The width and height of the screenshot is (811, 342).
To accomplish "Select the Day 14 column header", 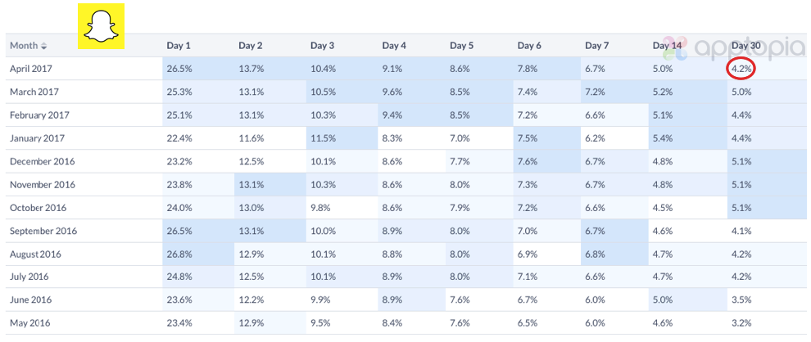I will coord(669,45).
